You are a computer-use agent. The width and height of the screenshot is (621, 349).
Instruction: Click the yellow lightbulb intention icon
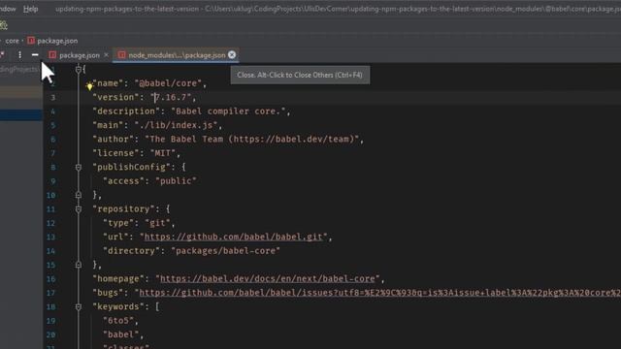89,85
